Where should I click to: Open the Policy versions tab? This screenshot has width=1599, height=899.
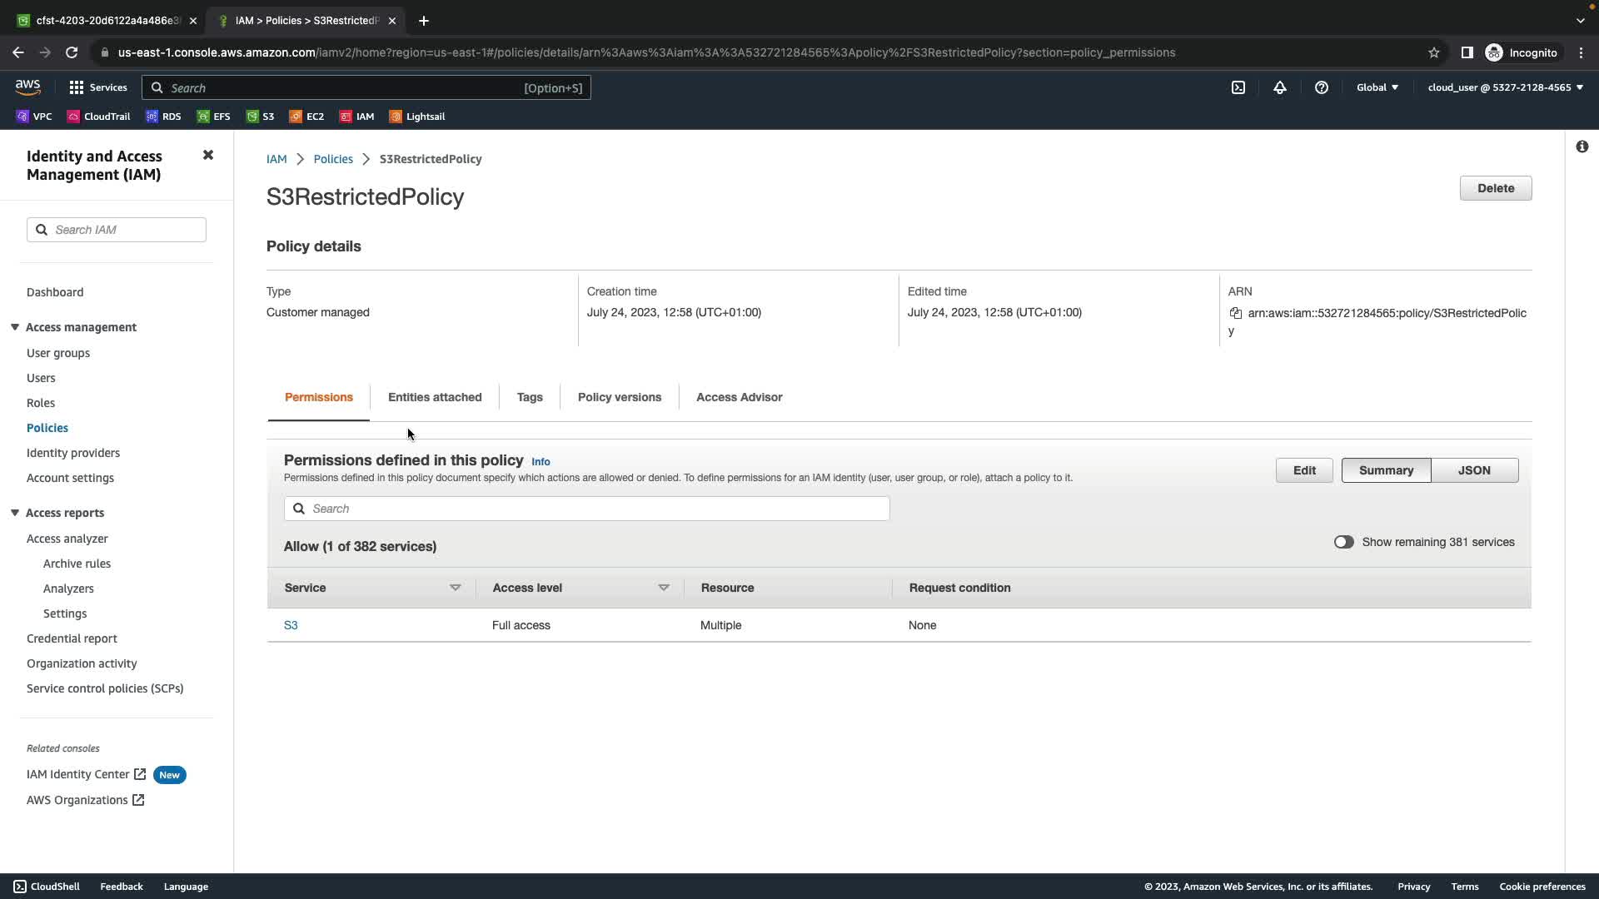tap(620, 397)
